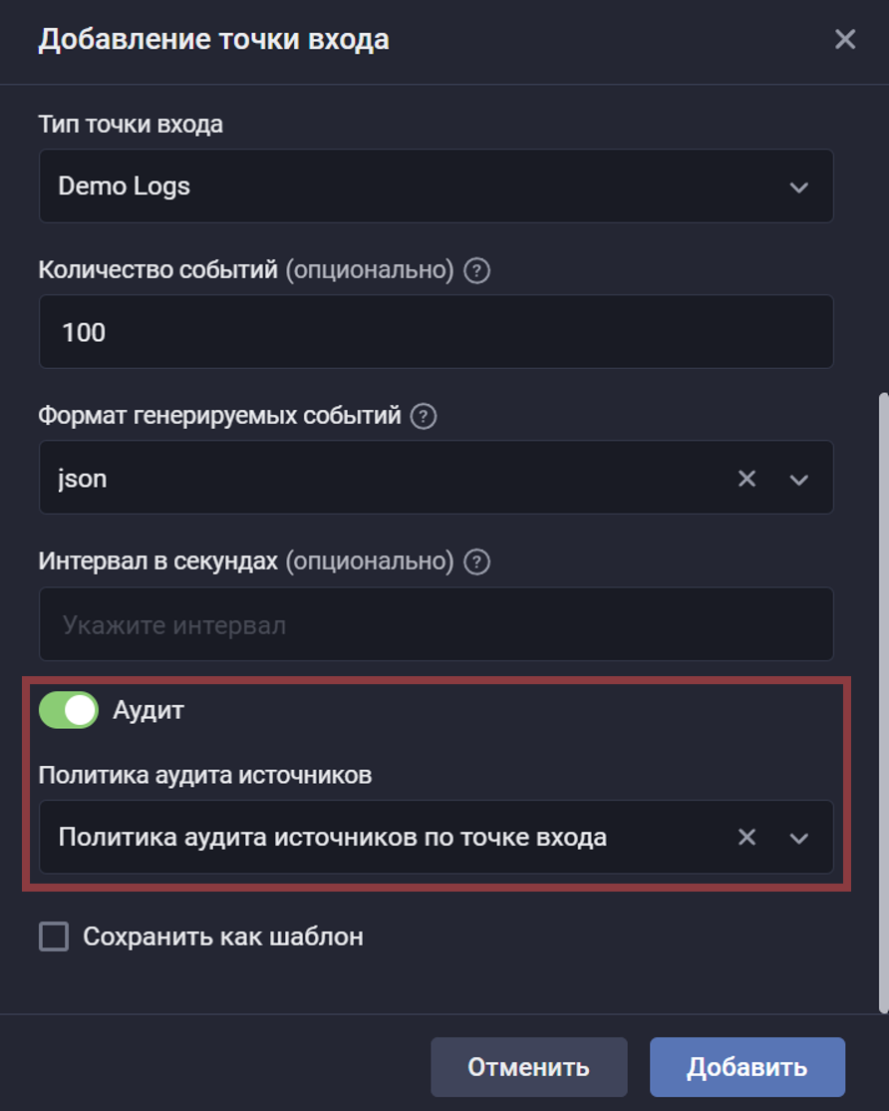Click the Количество событий field showing 100

click(x=436, y=331)
